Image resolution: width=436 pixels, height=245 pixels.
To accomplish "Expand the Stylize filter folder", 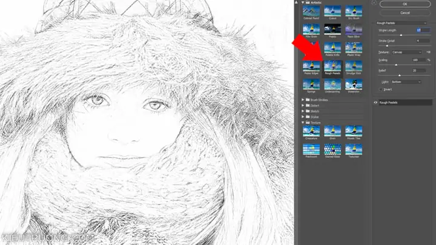I will click(x=303, y=117).
